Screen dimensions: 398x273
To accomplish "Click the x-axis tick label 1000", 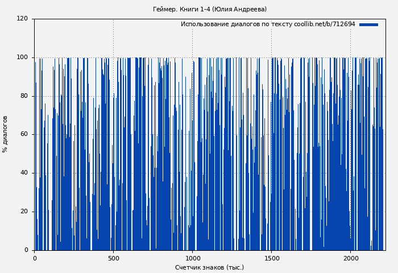I will (x=192, y=258).
